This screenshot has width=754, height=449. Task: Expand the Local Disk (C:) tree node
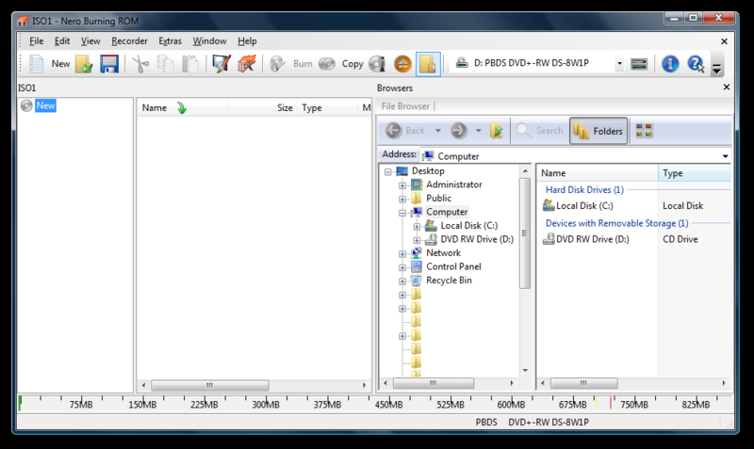click(417, 226)
